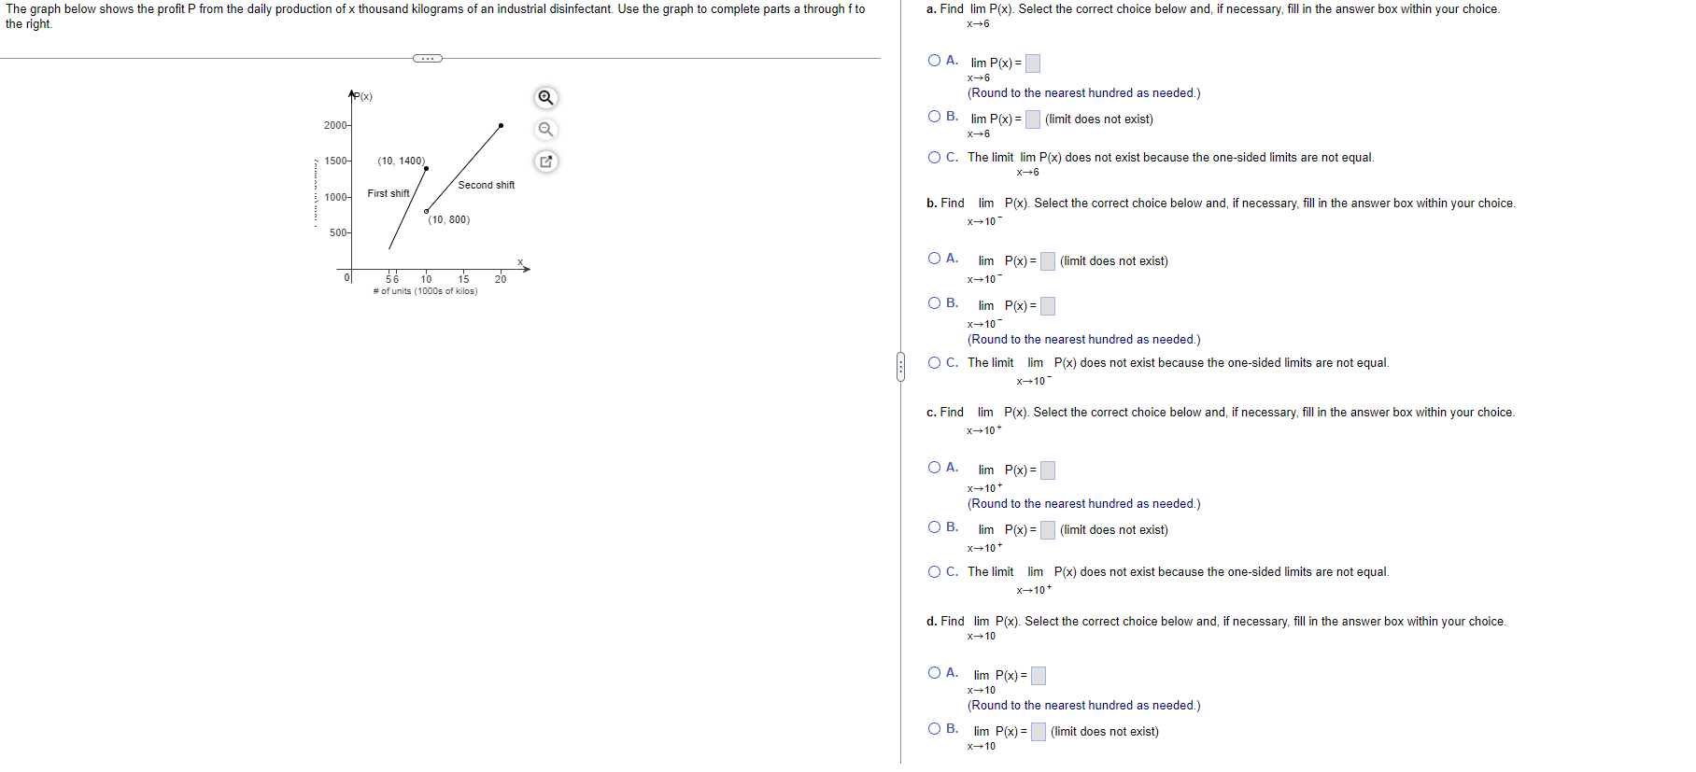Image resolution: width=1696 pixels, height=772 pixels.
Task: Click answer box in part d option B
Action: coord(1039,732)
